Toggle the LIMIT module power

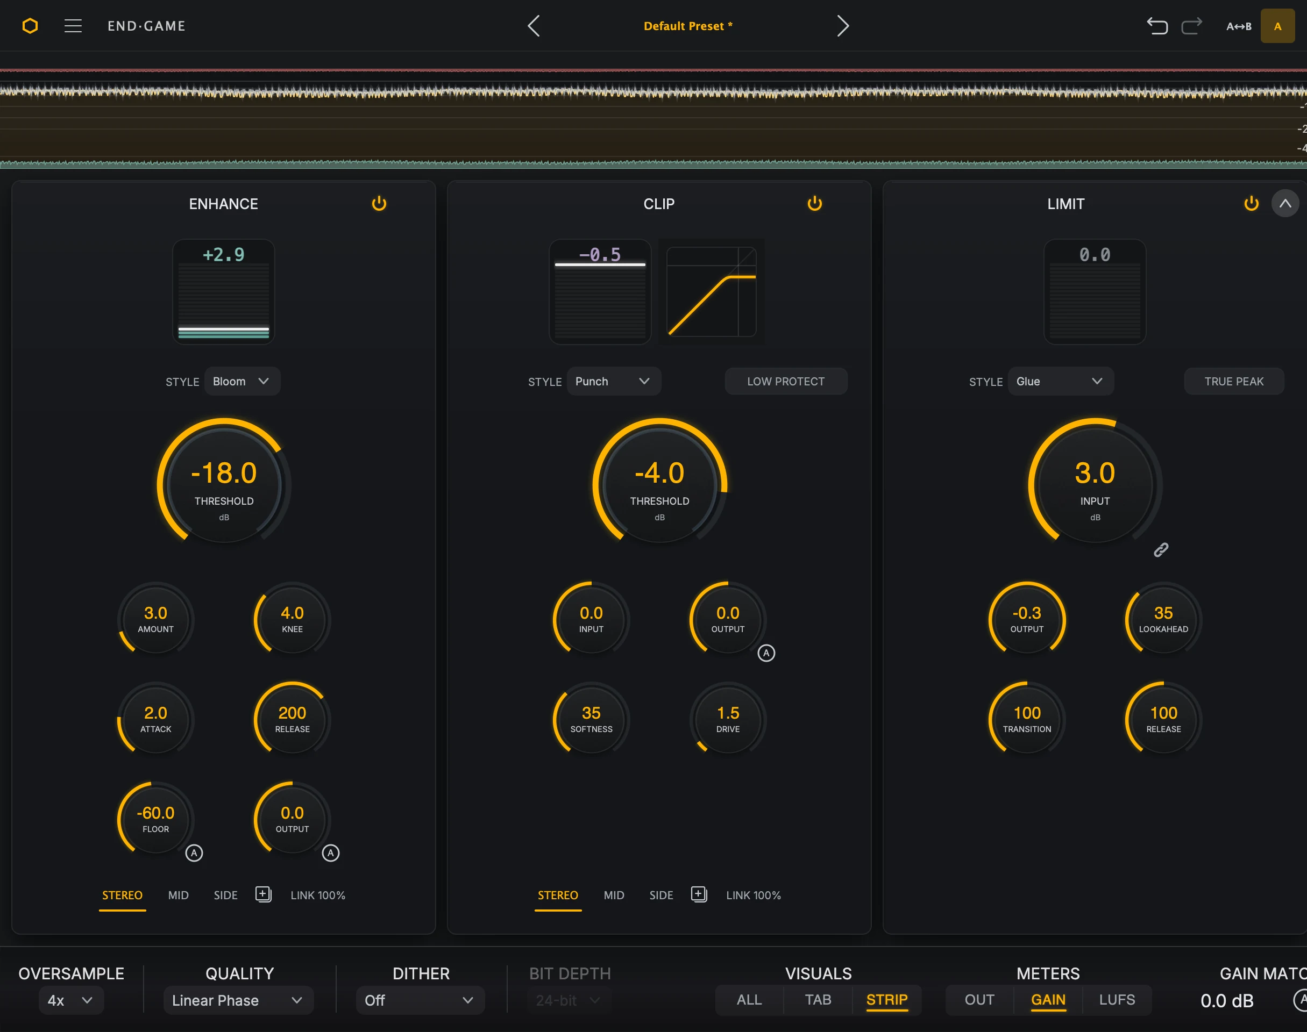click(x=1252, y=204)
